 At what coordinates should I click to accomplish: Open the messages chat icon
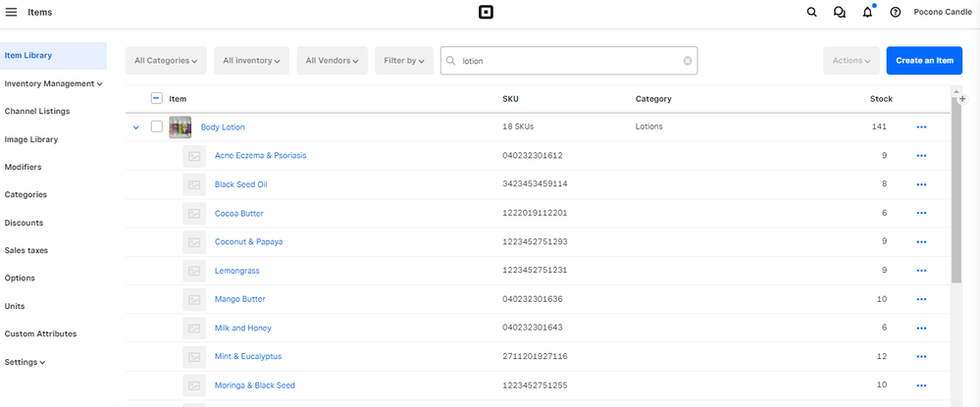[839, 13]
